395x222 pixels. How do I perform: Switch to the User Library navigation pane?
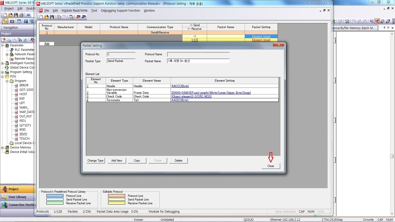(x=17, y=197)
